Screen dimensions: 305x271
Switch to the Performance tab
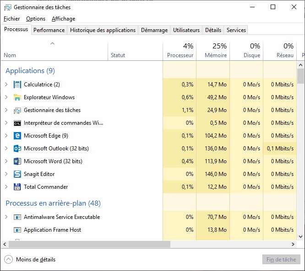point(49,30)
